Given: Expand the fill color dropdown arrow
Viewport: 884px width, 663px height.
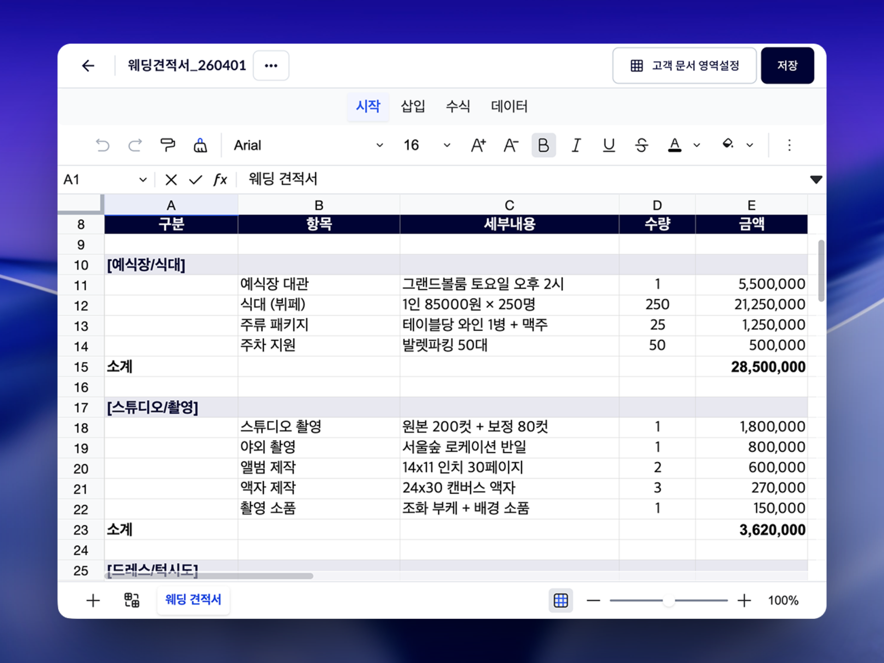Looking at the screenshot, I should (750, 145).
